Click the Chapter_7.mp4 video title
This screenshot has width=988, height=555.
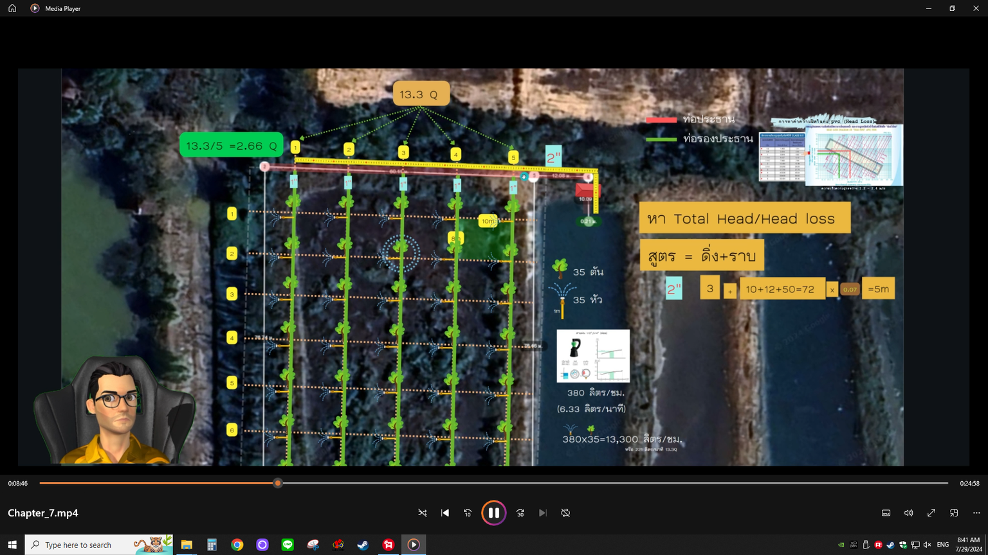43,513
